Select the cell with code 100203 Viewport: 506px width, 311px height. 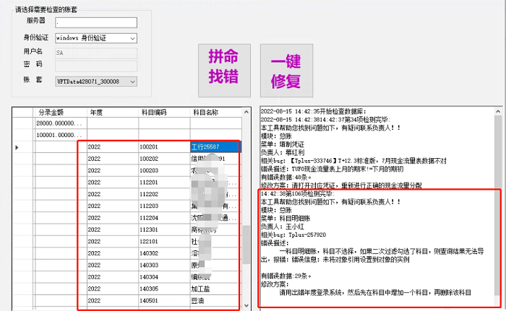[x=165, y=170]
